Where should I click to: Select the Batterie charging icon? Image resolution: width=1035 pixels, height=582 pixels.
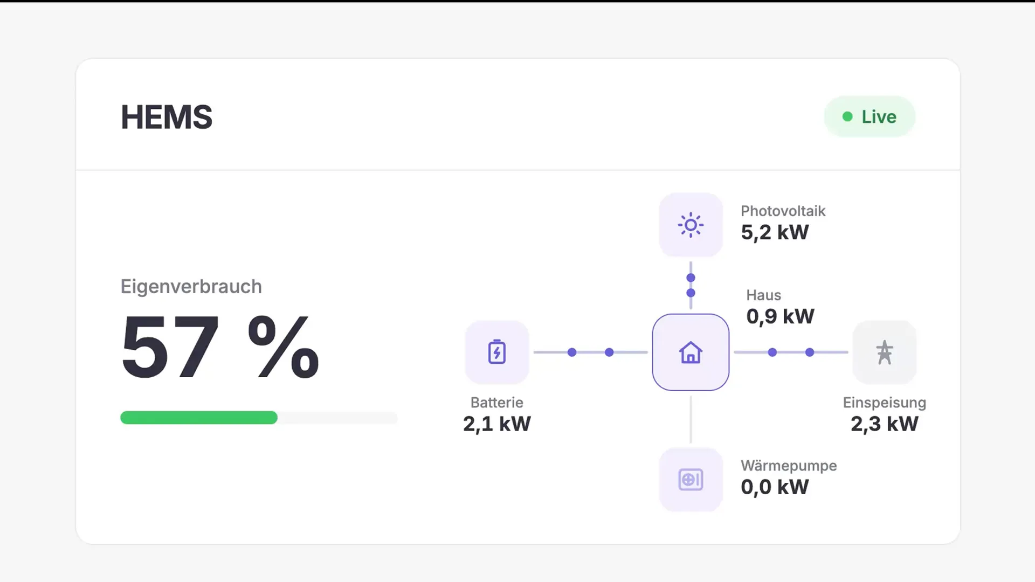pos(497,352)
